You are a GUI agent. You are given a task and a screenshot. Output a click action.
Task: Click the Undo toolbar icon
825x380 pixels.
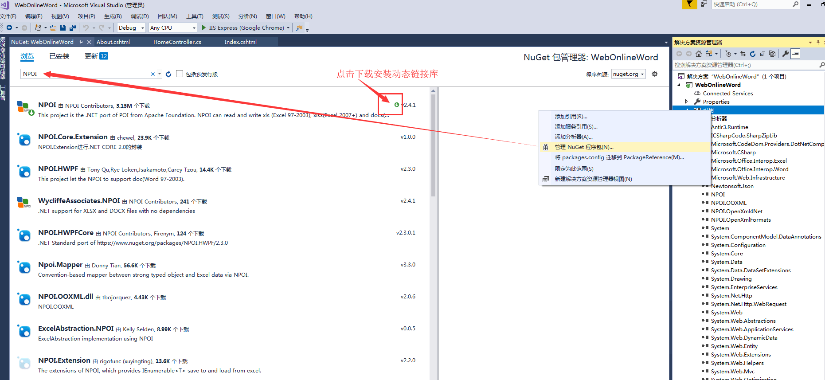point(86,27)
